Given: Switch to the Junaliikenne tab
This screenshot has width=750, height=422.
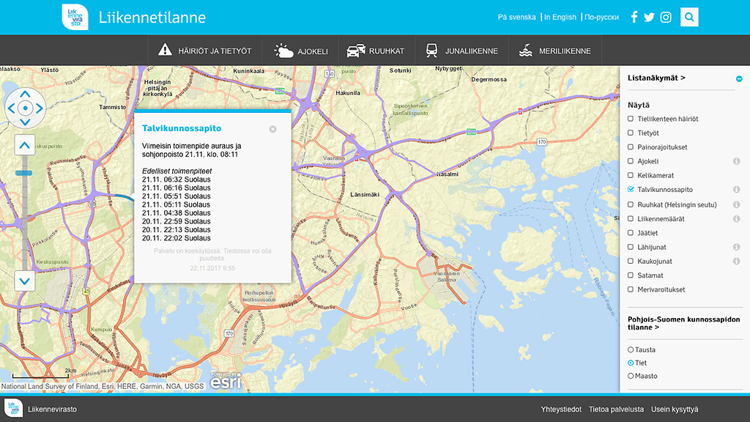Looking at the screenshot, I should pyautogui.click(x=461, y=51).
